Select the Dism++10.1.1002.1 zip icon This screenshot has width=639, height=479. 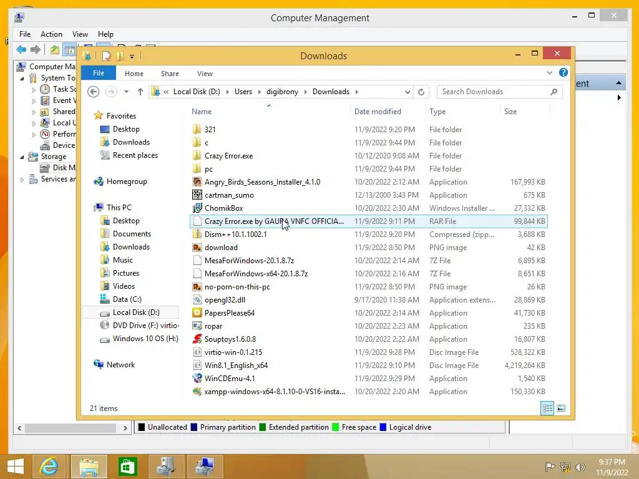click(197, 235)
